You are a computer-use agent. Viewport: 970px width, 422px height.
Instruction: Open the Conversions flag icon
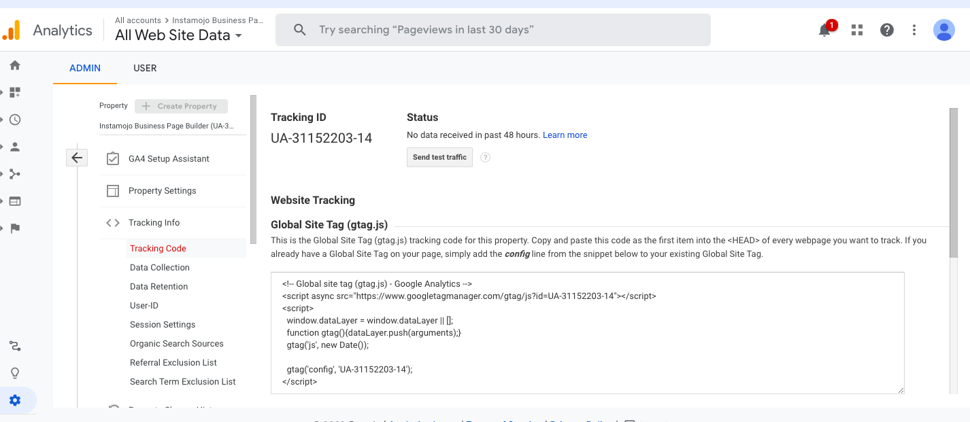15,228
